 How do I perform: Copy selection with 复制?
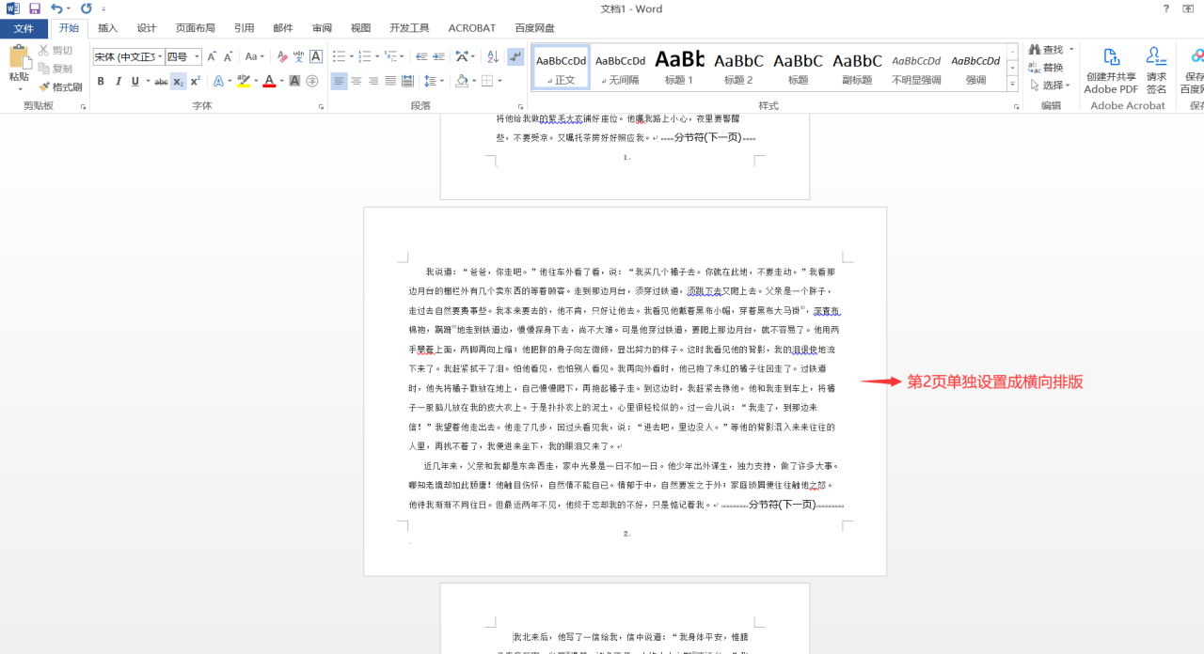pyautogui.click(x=55, y=69)
